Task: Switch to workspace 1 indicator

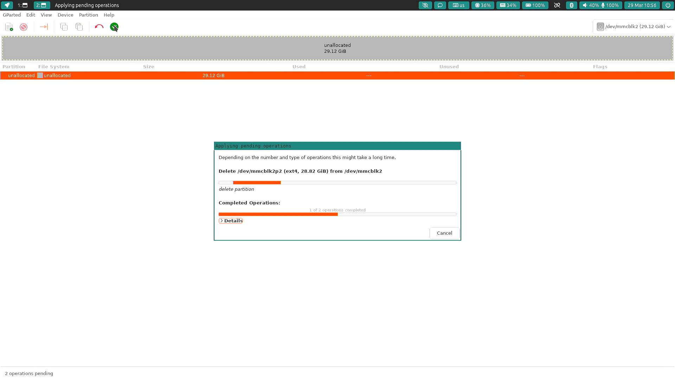Action: 22,5
